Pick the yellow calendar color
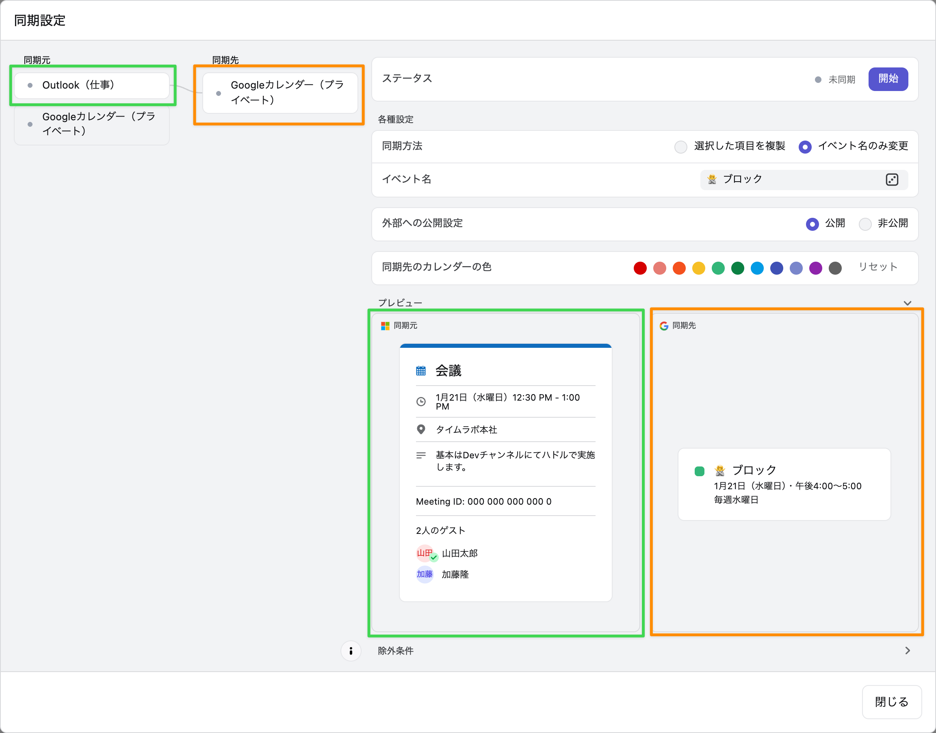Image resolution: width=936 pixels, height=733 pixels. (699, 268)
